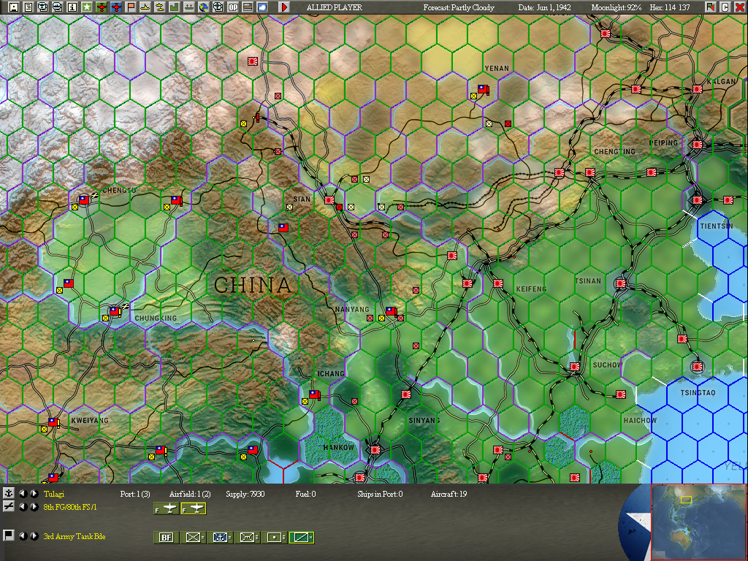The image size is (748, 561).
Task: Select the blue anchor naval unit counter
Action: coord(221,538)
